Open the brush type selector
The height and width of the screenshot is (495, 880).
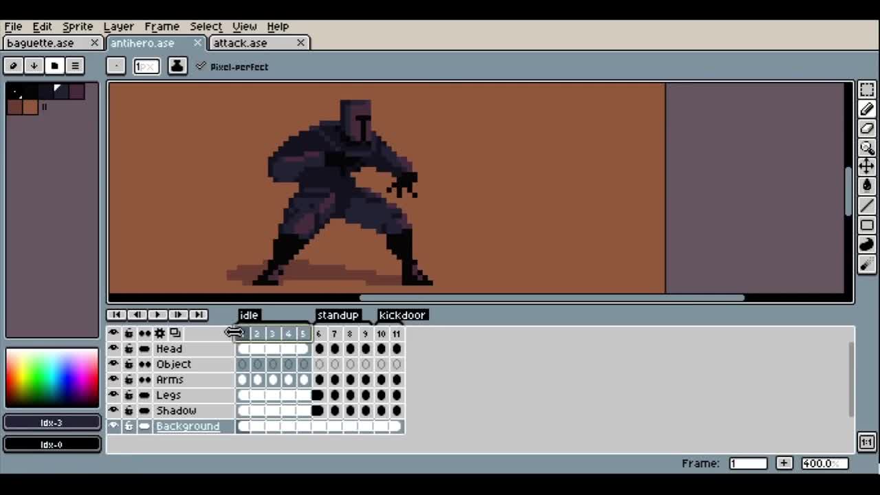115,66
